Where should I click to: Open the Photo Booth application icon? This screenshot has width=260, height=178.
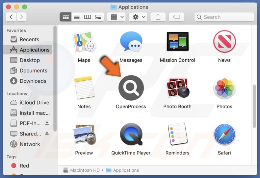coord(178,88)
